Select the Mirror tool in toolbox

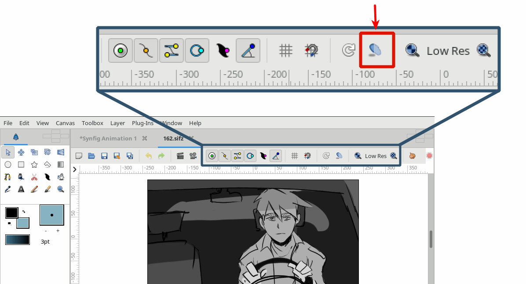61,152
